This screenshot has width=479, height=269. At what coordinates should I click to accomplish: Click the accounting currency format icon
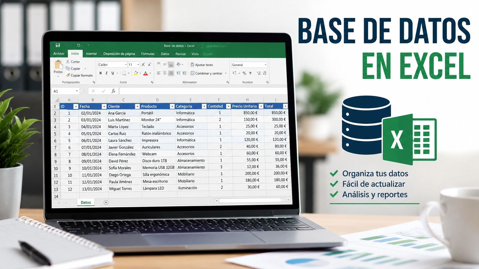point(235,73)
